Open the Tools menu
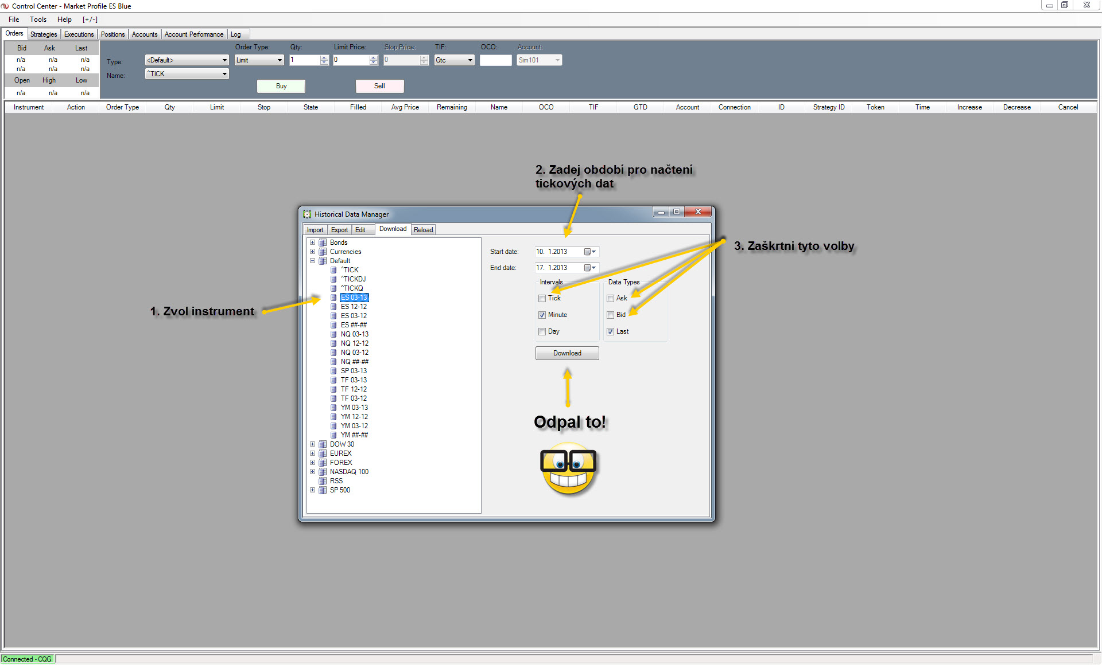The width and height of the screenshot is (1102, 665). 38,19
